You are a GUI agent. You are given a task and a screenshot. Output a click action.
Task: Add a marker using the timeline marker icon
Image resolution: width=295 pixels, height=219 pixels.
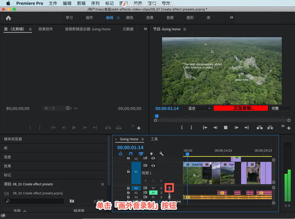[x=151, y=153]
